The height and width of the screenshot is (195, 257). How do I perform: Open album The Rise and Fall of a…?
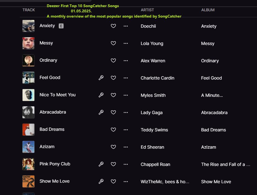(x=226, y=164)
